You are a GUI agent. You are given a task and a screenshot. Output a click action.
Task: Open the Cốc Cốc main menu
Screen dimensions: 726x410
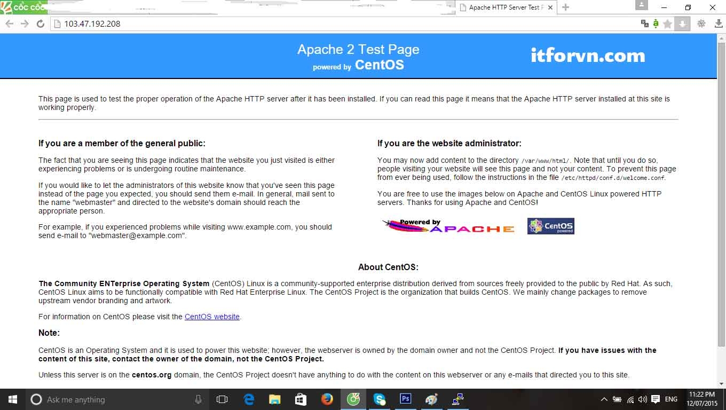(719, 24)
